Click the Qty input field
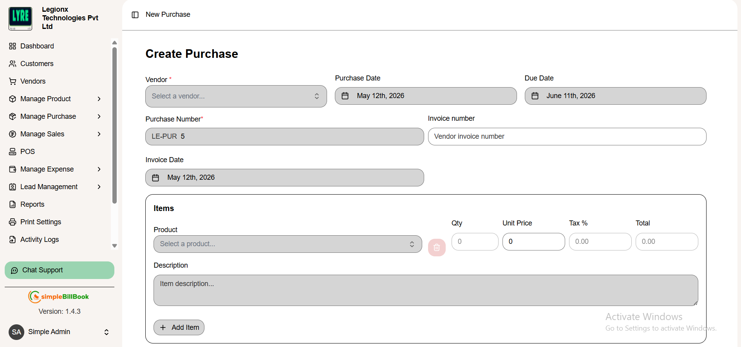 (475, 242)
